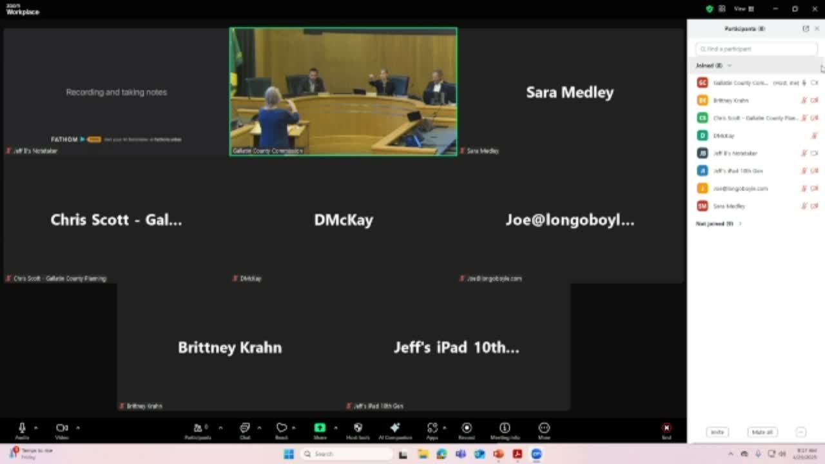This screenshot has height=464, width=825.
Task: Start screen sharing with green Share icon
Action: (320, 430)
